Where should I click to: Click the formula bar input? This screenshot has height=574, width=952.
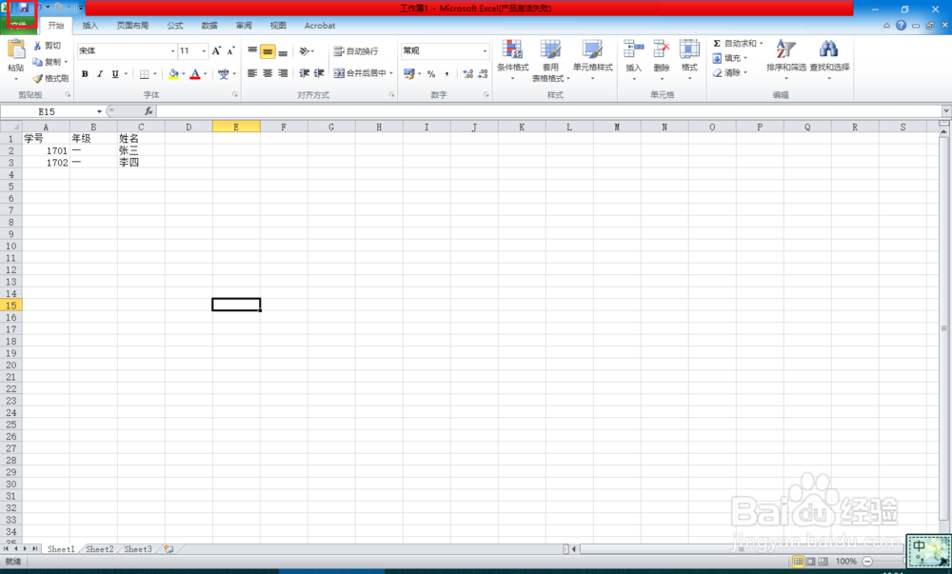549,111
